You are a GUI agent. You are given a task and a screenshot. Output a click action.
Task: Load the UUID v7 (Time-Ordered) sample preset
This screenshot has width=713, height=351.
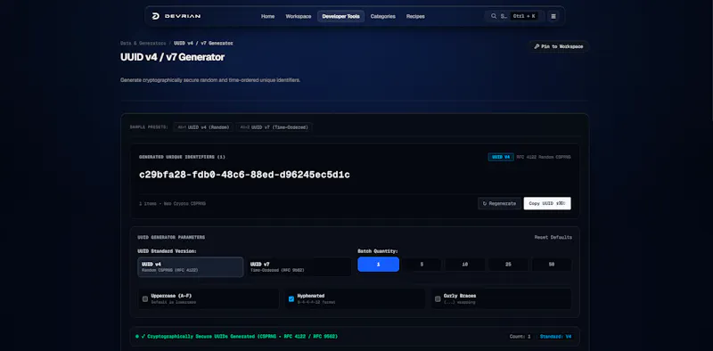coord(275,127)
